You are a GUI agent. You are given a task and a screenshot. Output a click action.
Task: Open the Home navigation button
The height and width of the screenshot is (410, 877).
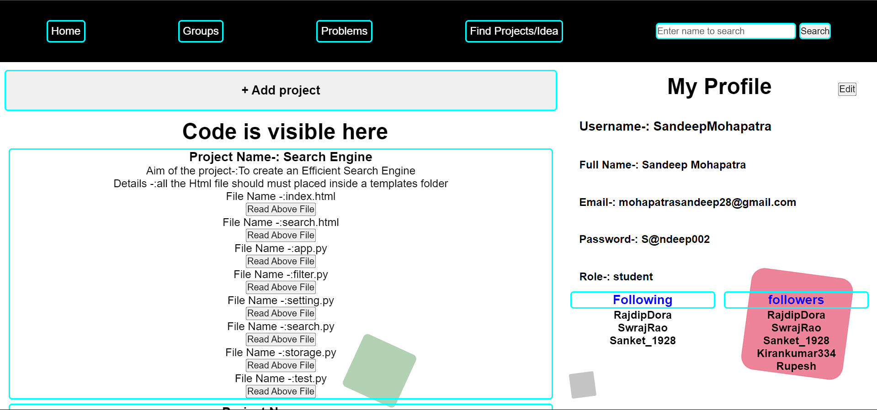[x=66, y=31]
